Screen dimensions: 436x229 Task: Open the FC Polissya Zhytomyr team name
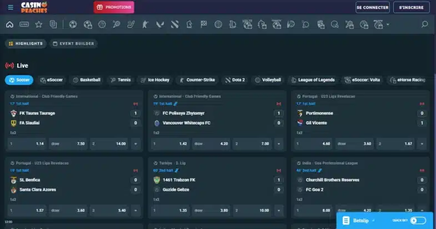click(x=183, y=113)
